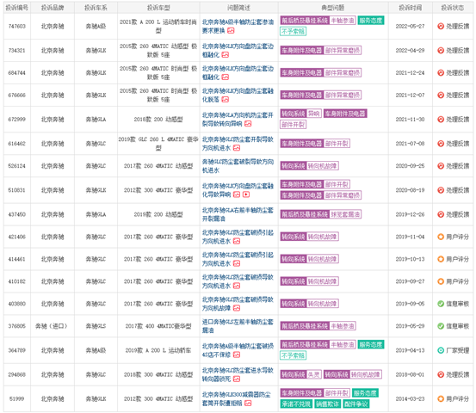This screenshot has height=413, width=476.
Task: Click 球笼套漏油 tag in complaint 437450 row
Action: tap(345, 214)
